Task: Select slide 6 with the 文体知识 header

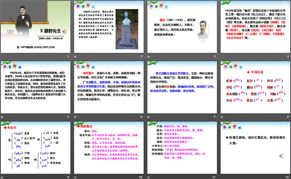Action: pyautogui.click(x=109, y=87)
